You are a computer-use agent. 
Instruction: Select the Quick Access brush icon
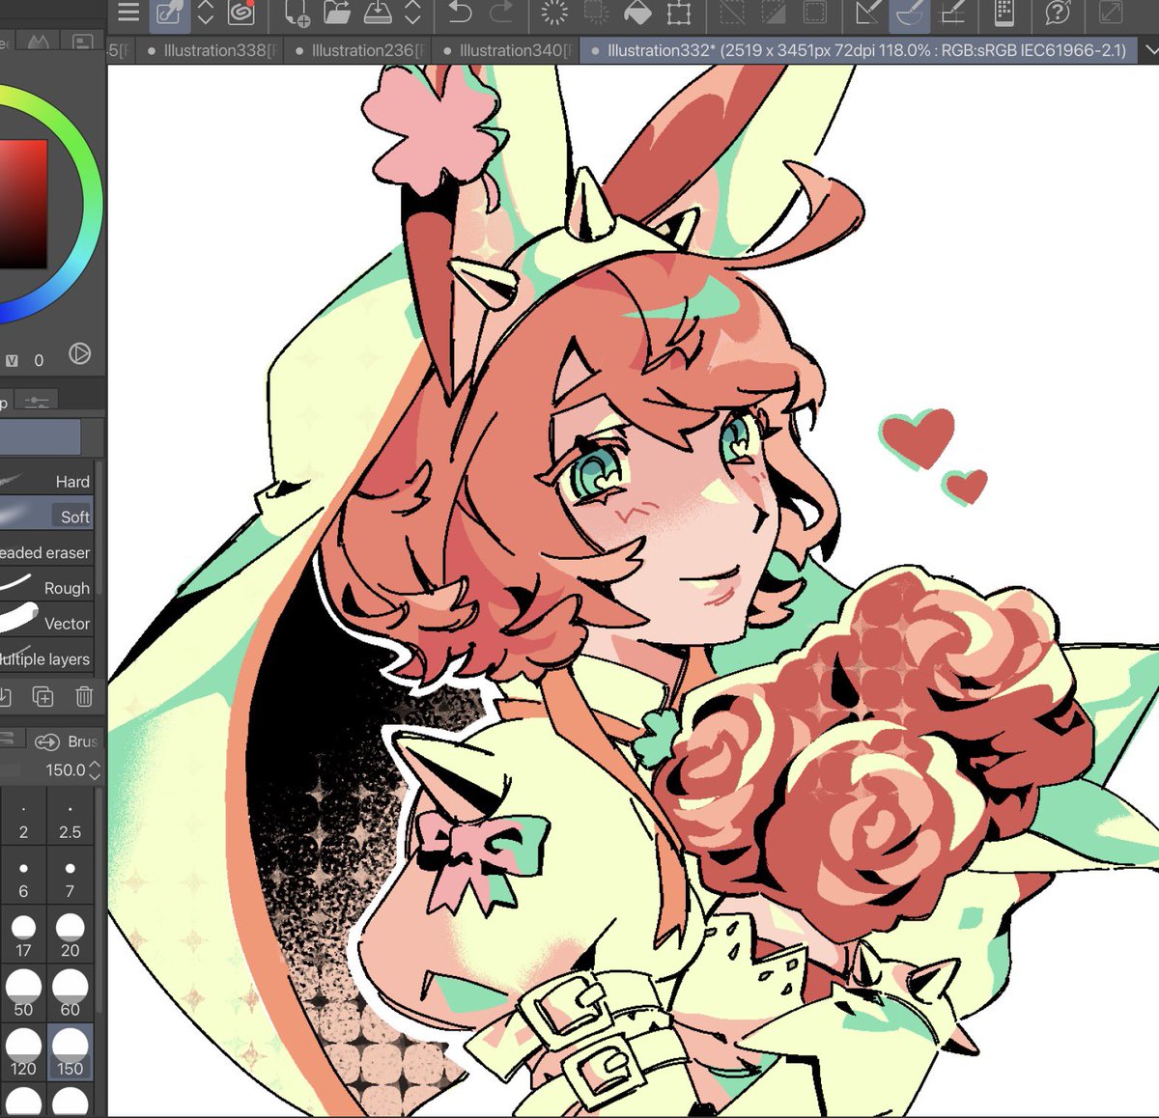(x=171, y=14)
